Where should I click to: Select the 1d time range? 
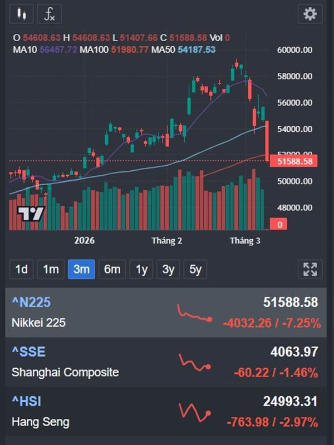coord(22,269)
